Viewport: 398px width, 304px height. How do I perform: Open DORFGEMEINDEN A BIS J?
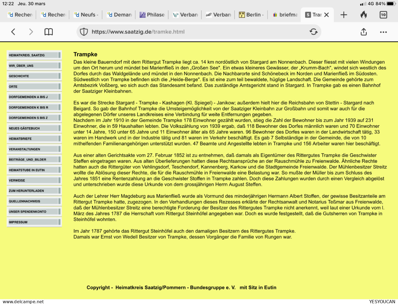tap(34, 97)
